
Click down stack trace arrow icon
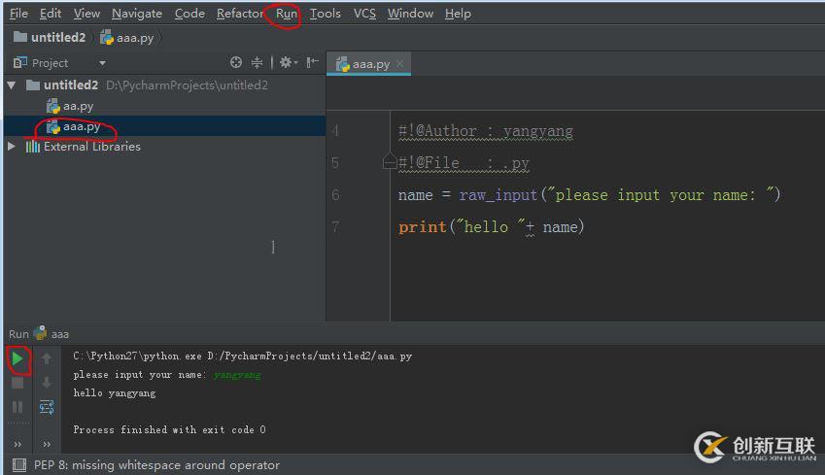[47, 383]
